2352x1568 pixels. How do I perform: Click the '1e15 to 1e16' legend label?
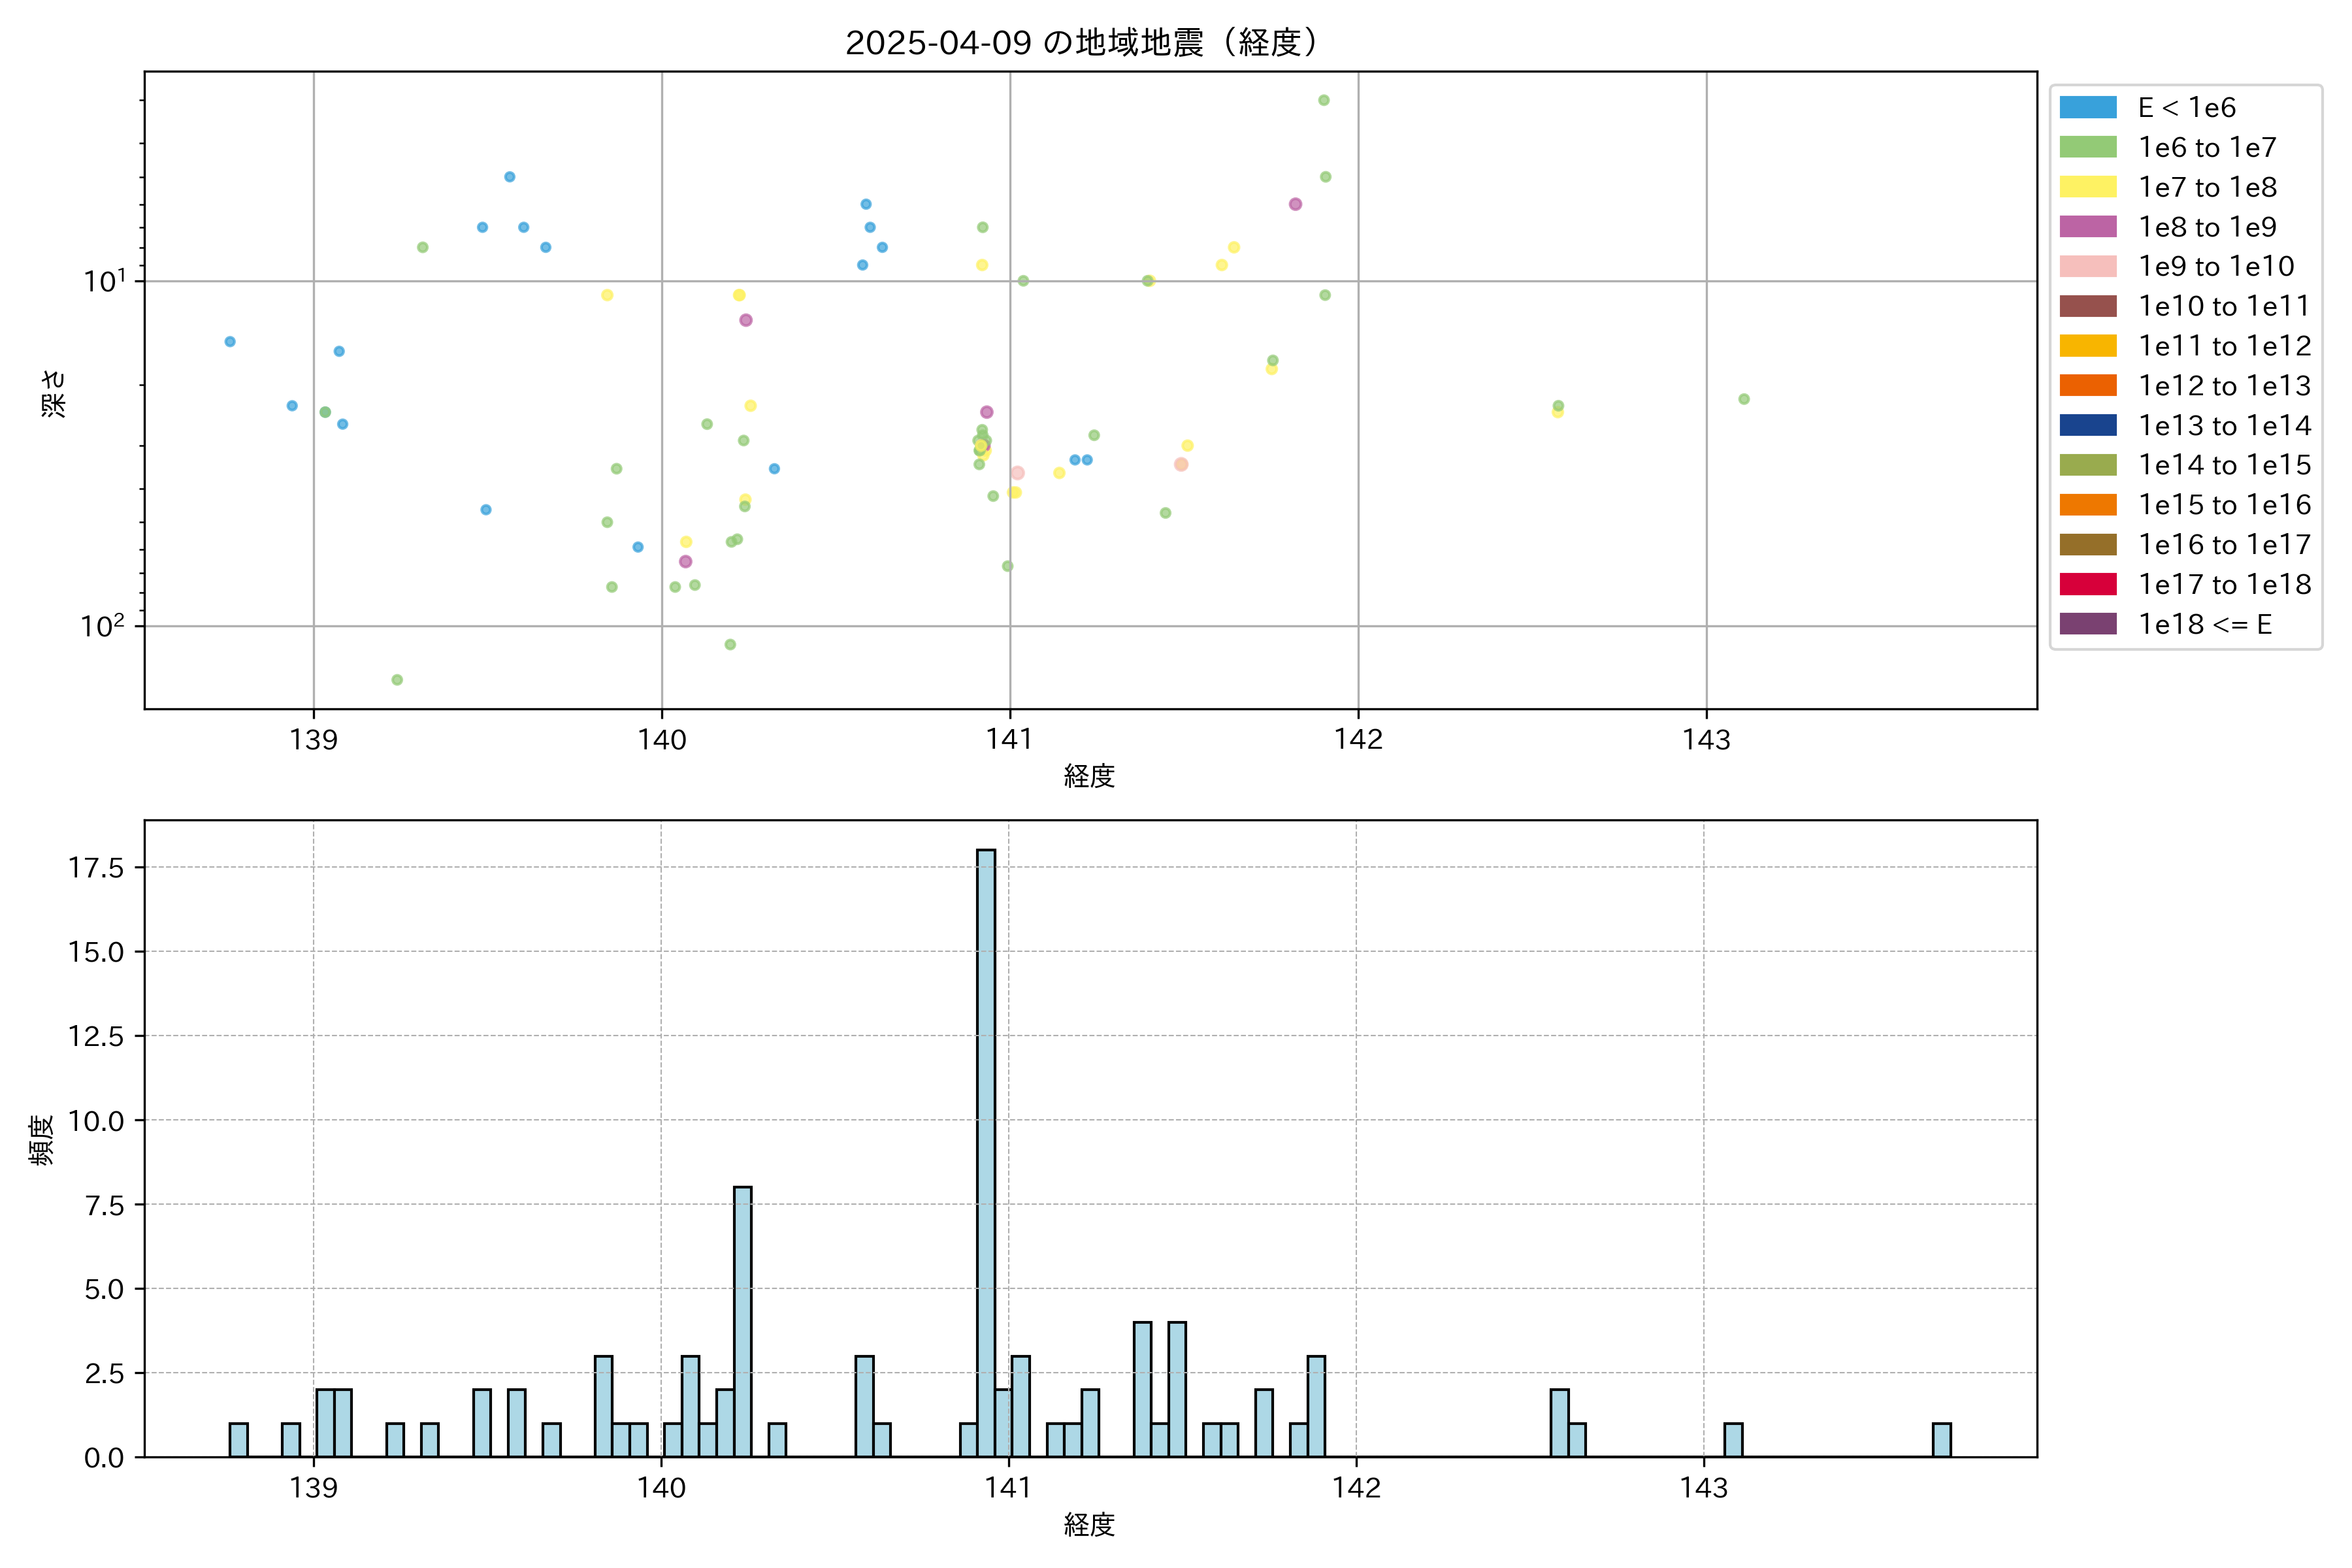point(2224,505)
